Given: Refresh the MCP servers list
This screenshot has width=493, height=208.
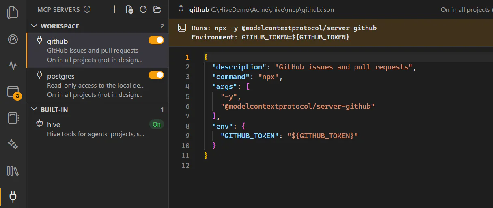Looking at the screenshot, I should [x=143, y=9].
